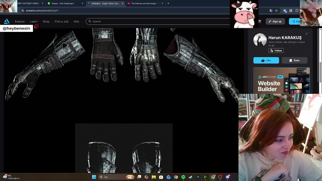Close the Stream - Kick Dashboard tab
Viewport: 322px width, 181px height.
coord(82,4)
